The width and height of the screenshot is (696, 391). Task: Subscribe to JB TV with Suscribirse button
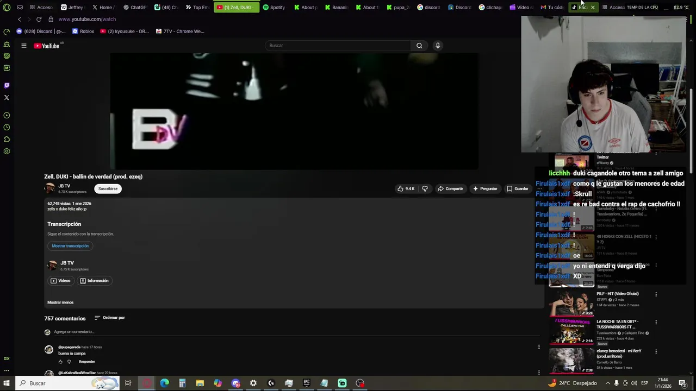pyautogui.click(x=108, y=188)
